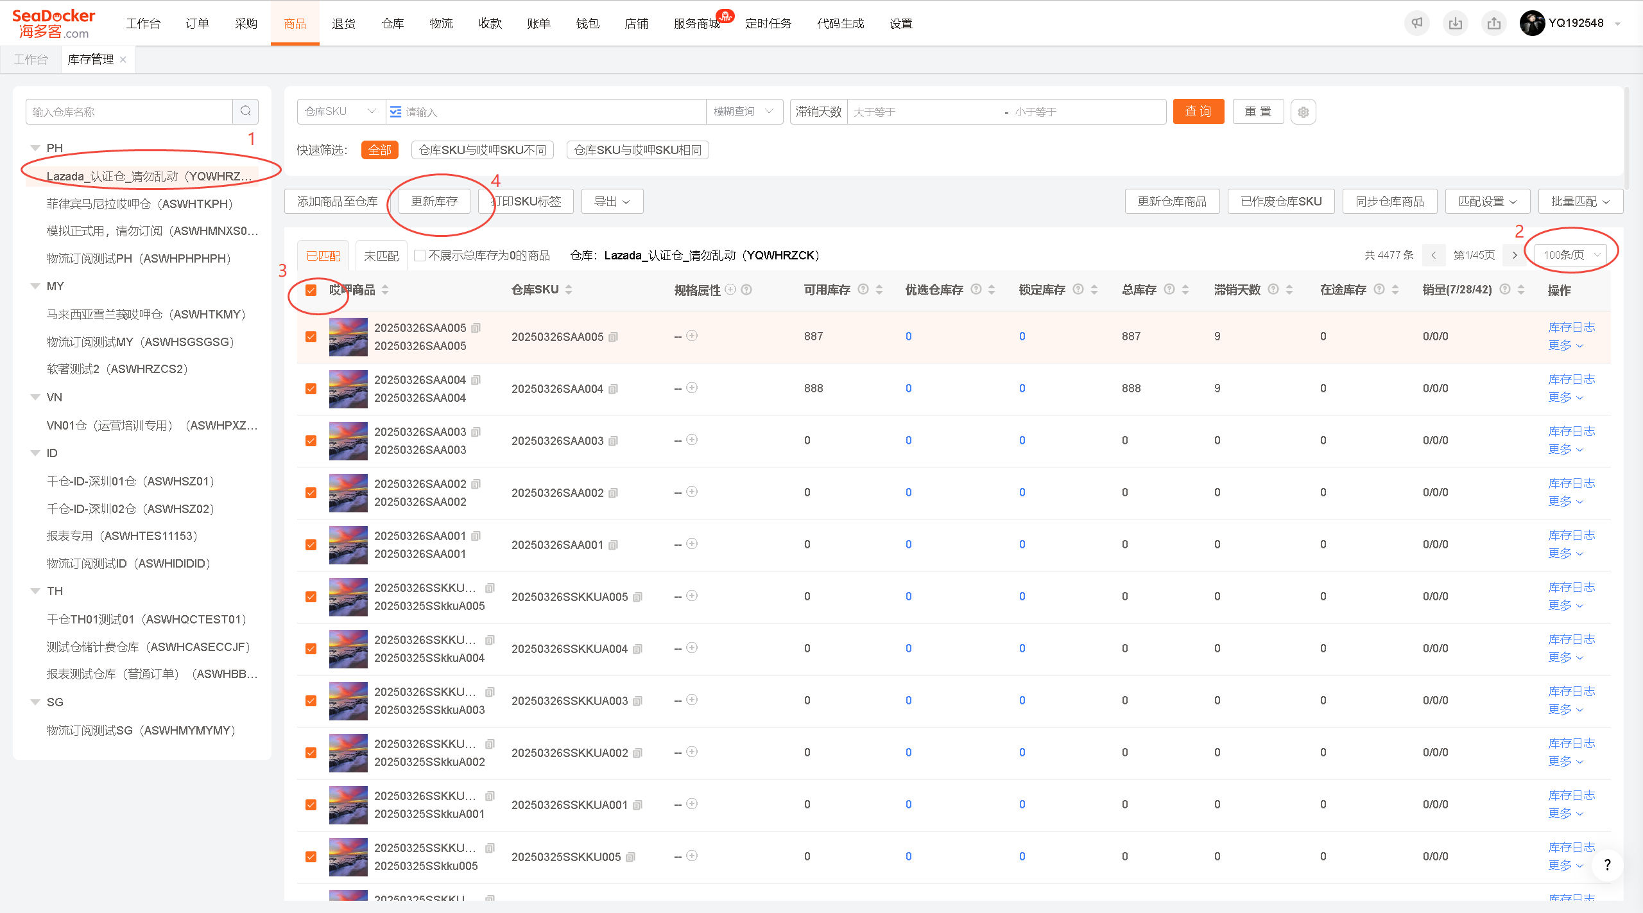Viewport: 1643px width, 913px height.
Task: Copy product name 20250326SAA005
Action: coord(476,328)
